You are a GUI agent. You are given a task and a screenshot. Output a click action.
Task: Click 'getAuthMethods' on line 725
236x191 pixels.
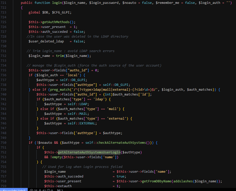56,22
